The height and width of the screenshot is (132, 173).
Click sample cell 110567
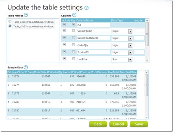46,94
